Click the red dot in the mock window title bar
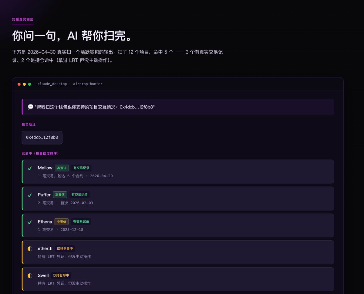The width and height of the screenshot is (364, 294). [x=19, y=84]
